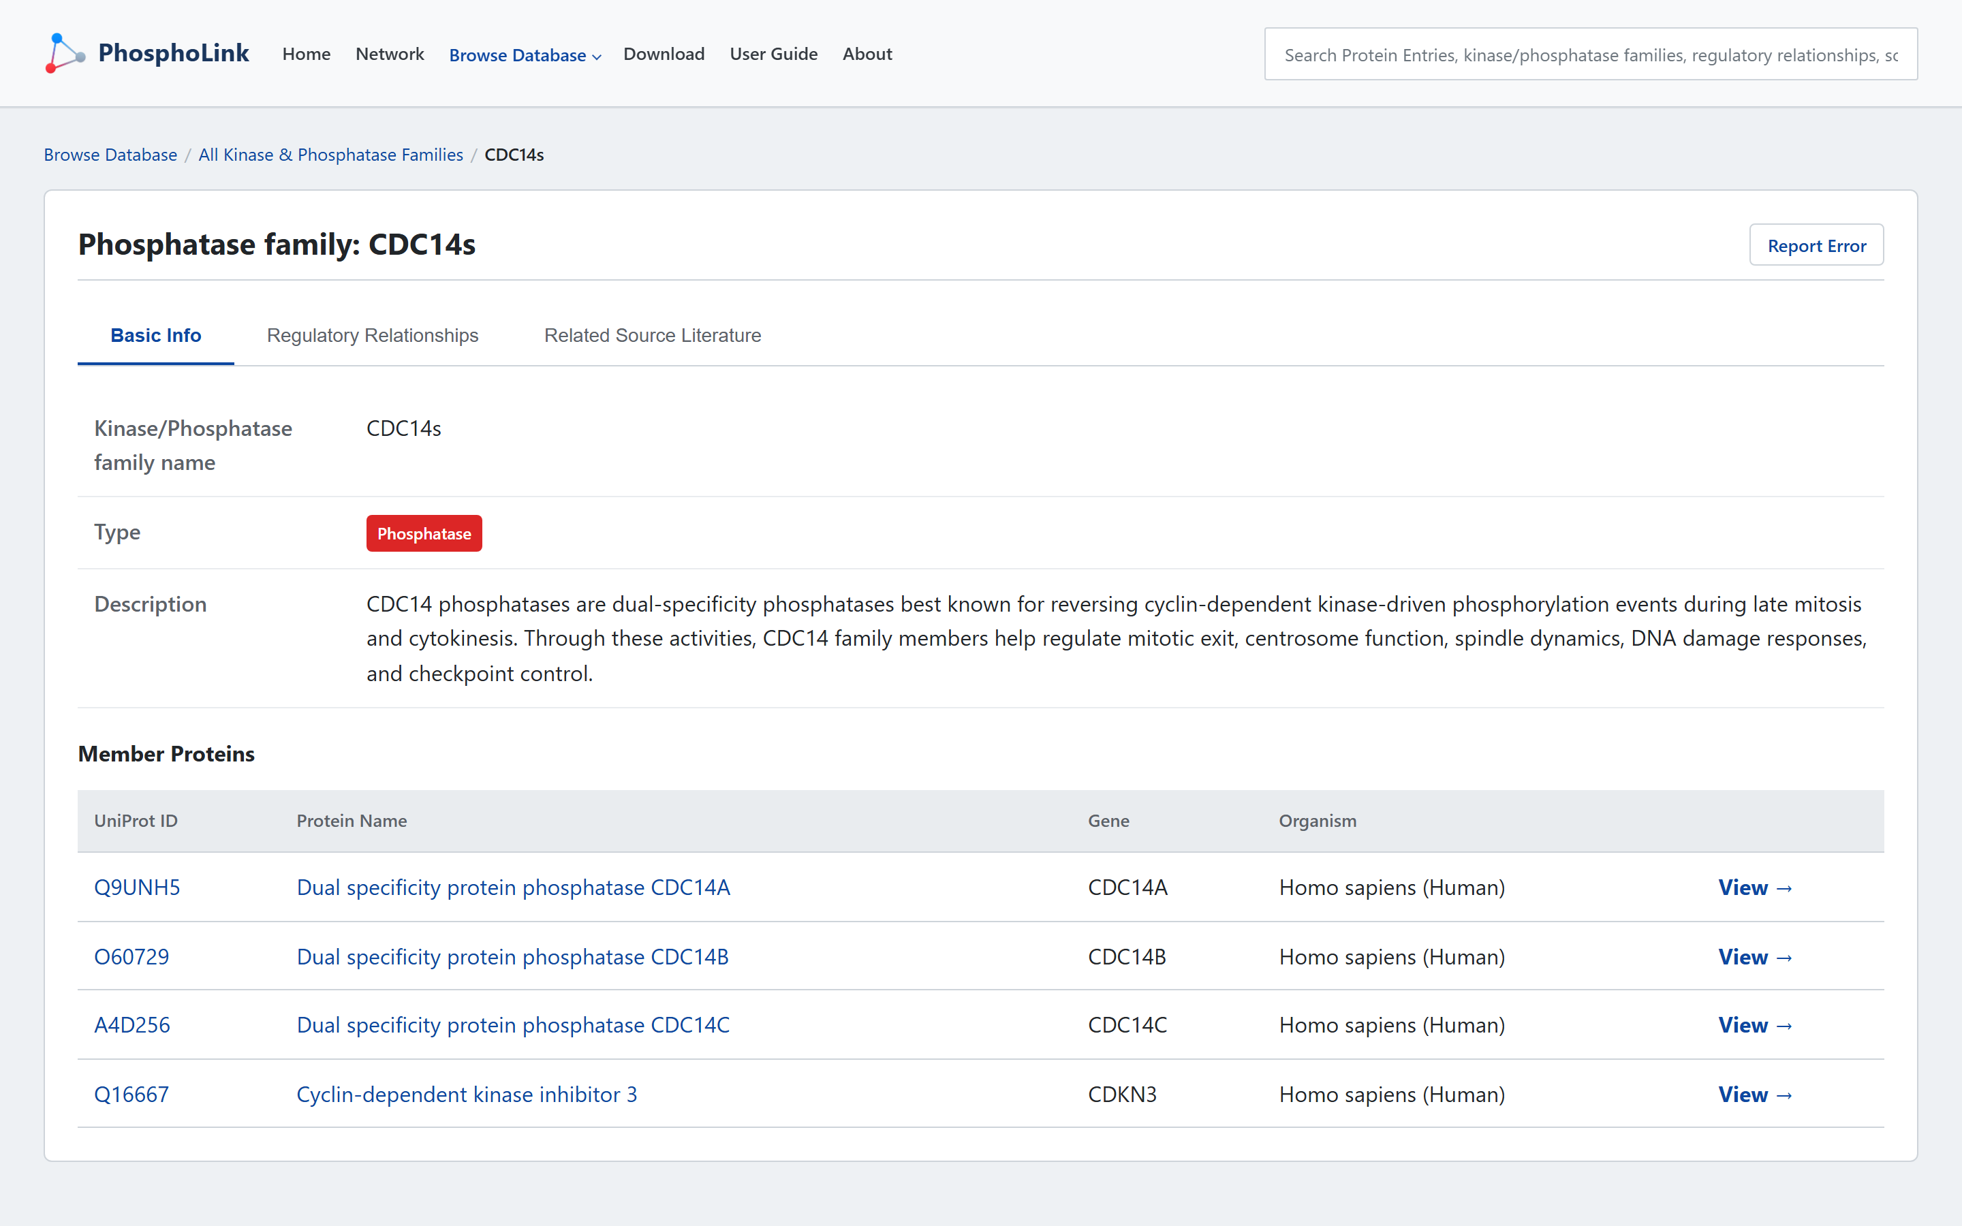
Task: Click the CDKN3 gene cell
Action: click(1122, 1095)
